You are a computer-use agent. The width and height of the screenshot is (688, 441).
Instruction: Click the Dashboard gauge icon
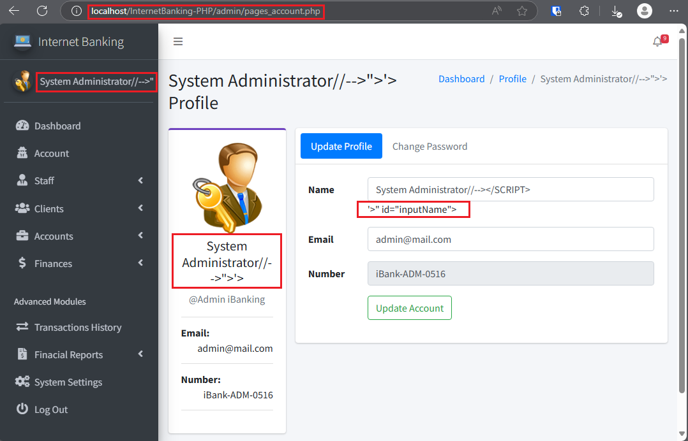(22, 126)
